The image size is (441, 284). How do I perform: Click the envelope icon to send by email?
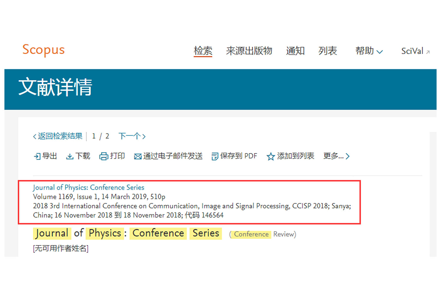click(138, 157)
